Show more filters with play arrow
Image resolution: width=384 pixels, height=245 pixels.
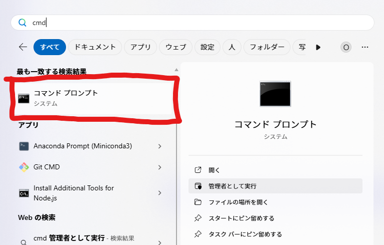318,47
